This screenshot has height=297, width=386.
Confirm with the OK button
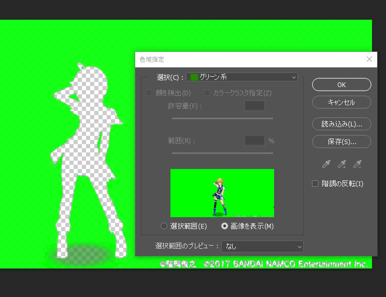(x=341, y=84)
